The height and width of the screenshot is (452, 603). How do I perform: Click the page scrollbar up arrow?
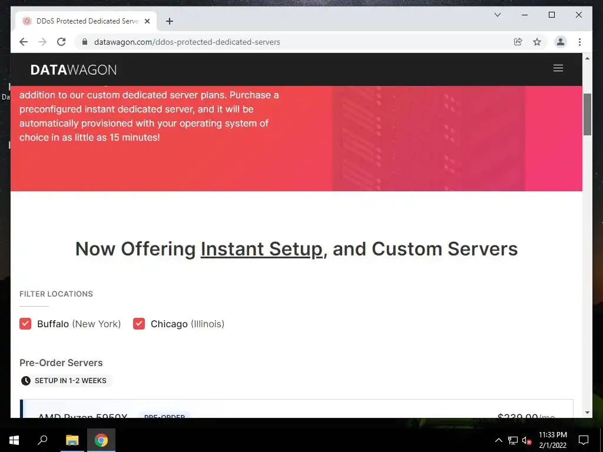[587, 58]
